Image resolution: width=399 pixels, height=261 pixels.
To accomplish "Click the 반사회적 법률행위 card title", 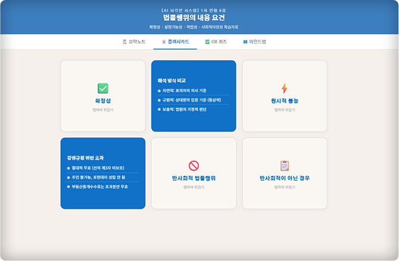I will [x=194, y=178].
